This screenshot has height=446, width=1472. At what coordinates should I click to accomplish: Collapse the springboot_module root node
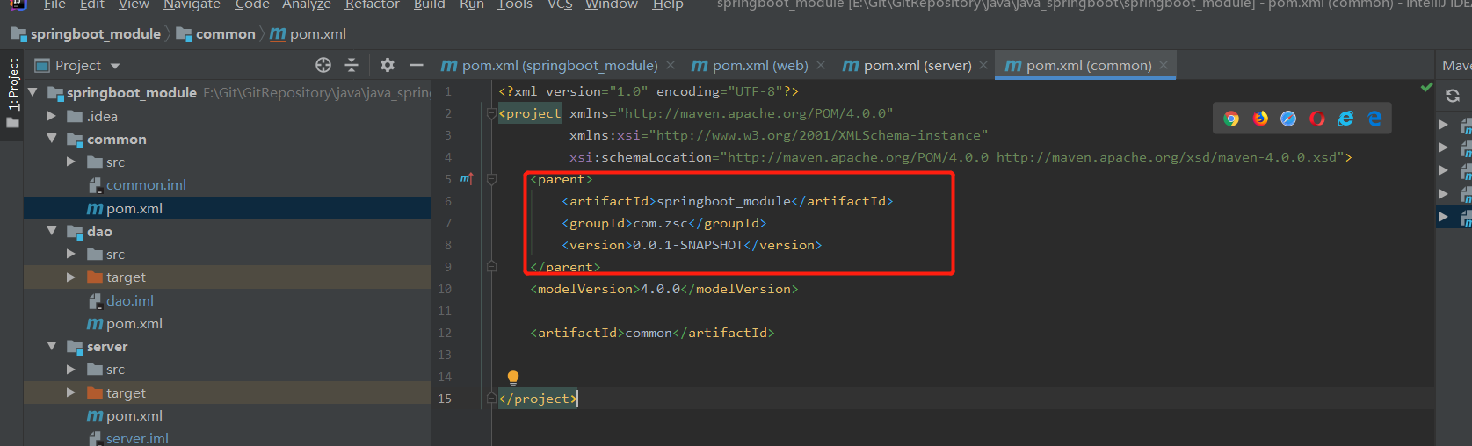tap(33, 92)
